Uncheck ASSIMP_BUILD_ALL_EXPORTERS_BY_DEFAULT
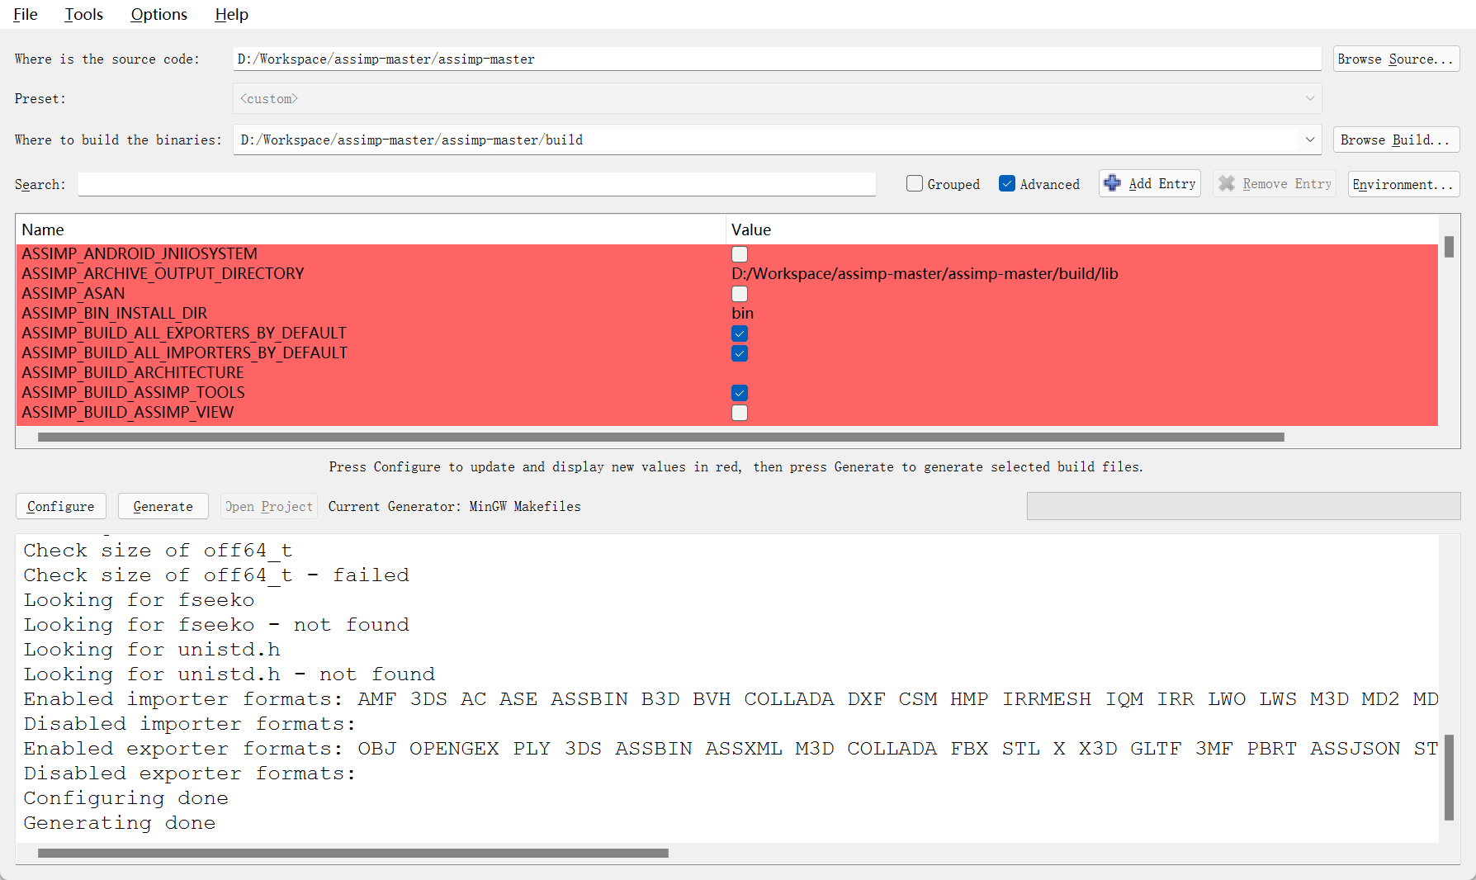 739,334
